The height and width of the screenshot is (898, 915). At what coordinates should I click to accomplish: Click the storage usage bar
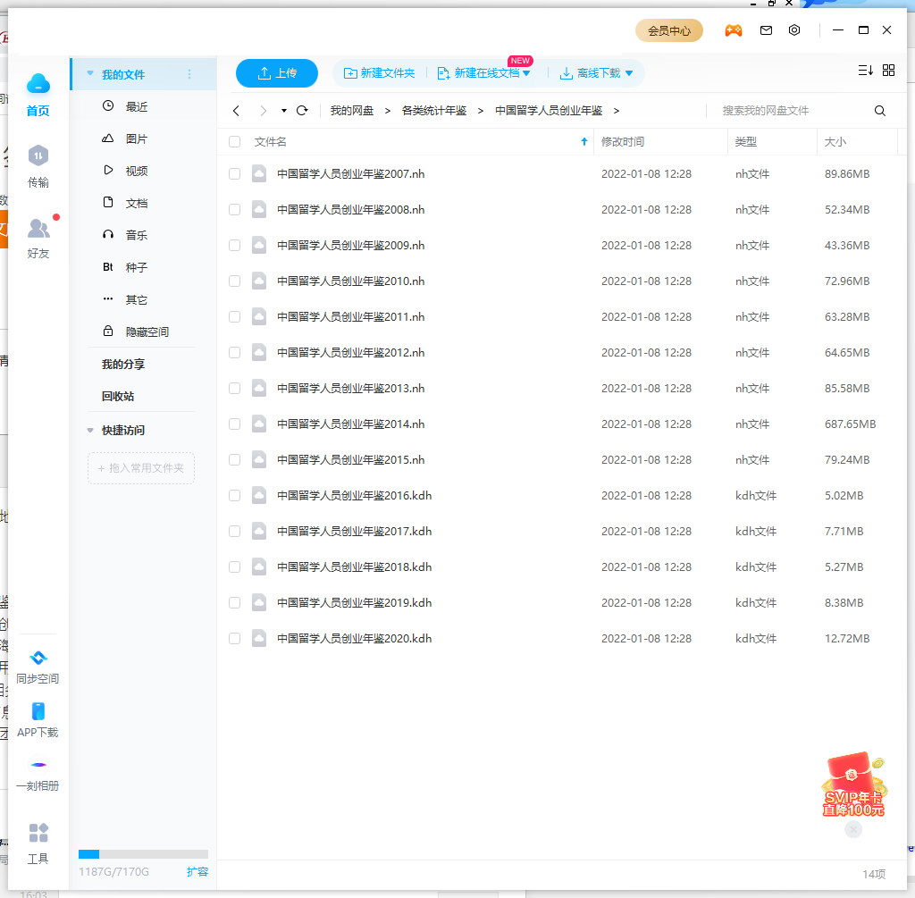(x=144, y=854)
